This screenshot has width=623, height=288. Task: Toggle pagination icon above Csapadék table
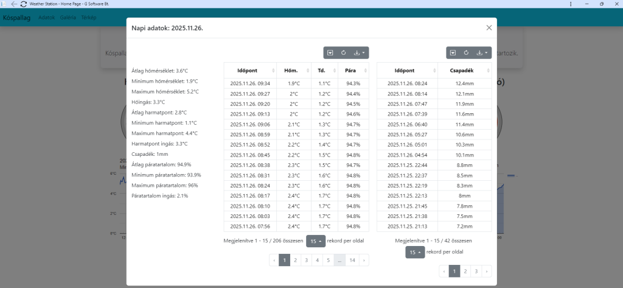(453, 53)
